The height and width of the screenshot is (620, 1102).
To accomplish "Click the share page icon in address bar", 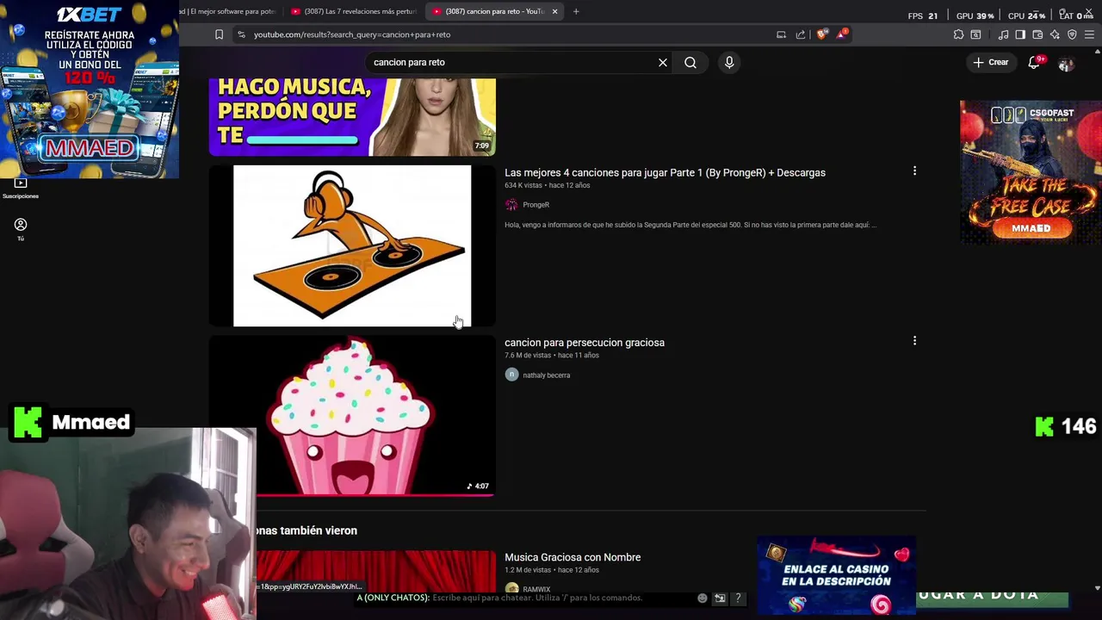I will [801, 34].
